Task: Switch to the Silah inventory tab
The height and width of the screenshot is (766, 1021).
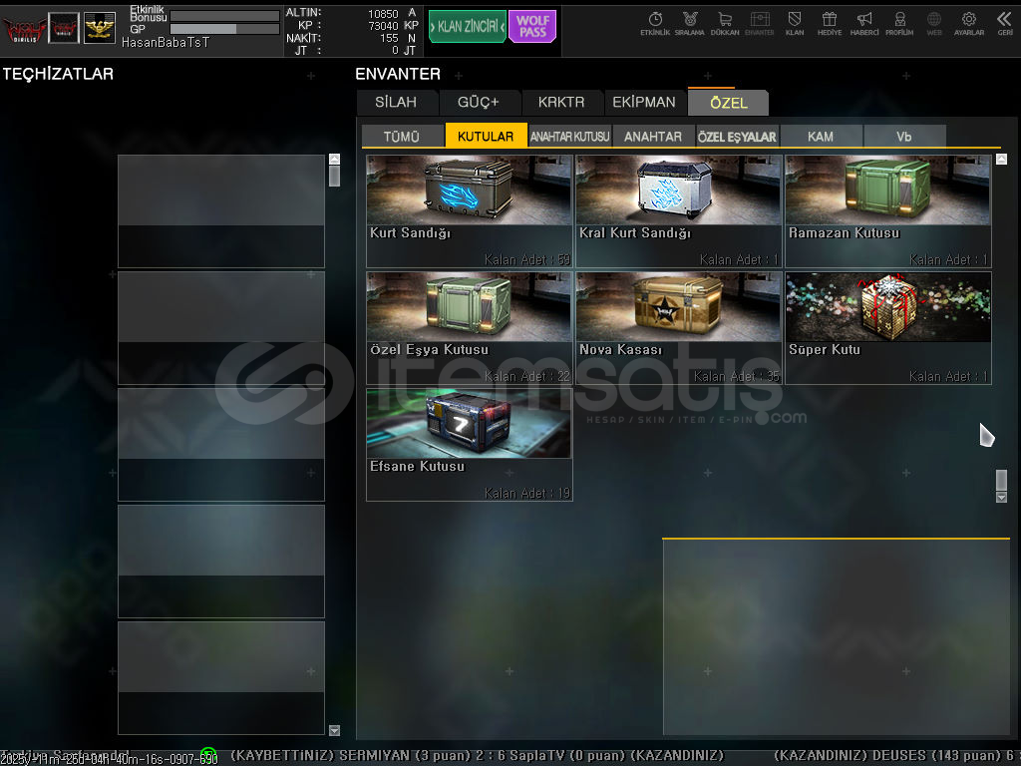Action: (x=396, y=102)
